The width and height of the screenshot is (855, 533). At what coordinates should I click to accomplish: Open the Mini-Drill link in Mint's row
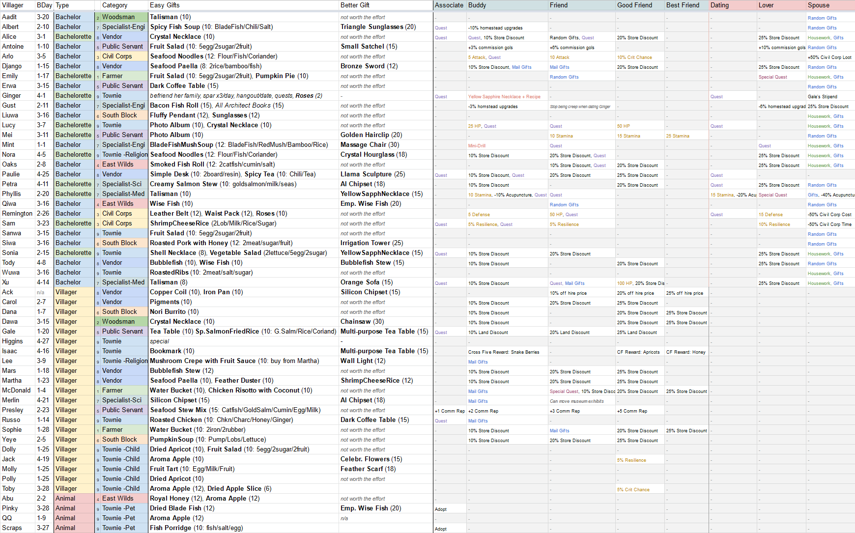pos(477,146)
